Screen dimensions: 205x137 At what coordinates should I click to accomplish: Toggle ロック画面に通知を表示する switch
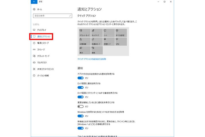[x=81, y=87]
